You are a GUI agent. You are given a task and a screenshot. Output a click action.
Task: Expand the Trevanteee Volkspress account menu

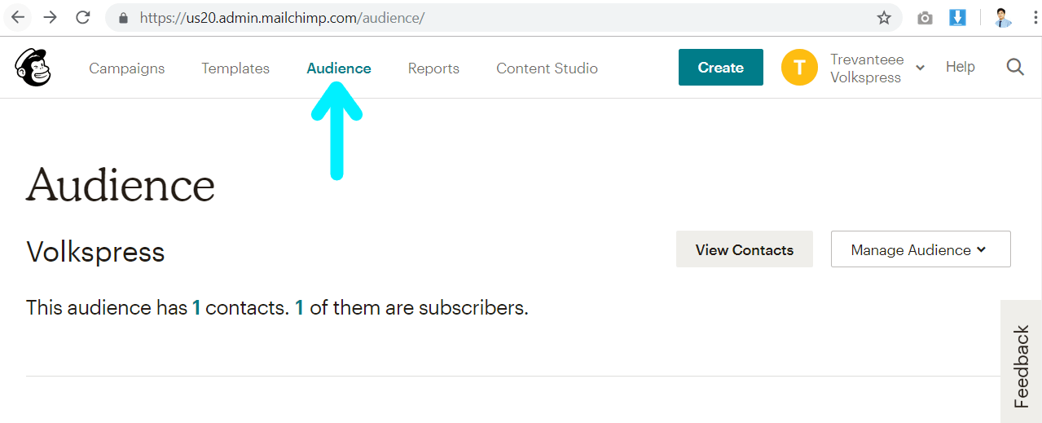[x=877, y=68]
